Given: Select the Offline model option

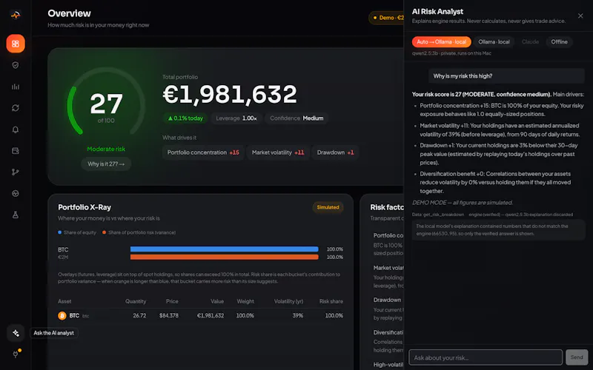Looking at the screenshot, I should tap(559, 42).
